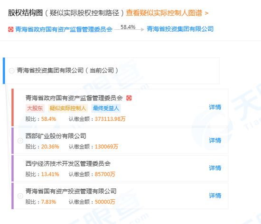The width and height of the screenshot is (261, 224).
Task: Open 青海省投资集团有限公司 link in control path
Action: pyautogui.click(x=180, y=29)
